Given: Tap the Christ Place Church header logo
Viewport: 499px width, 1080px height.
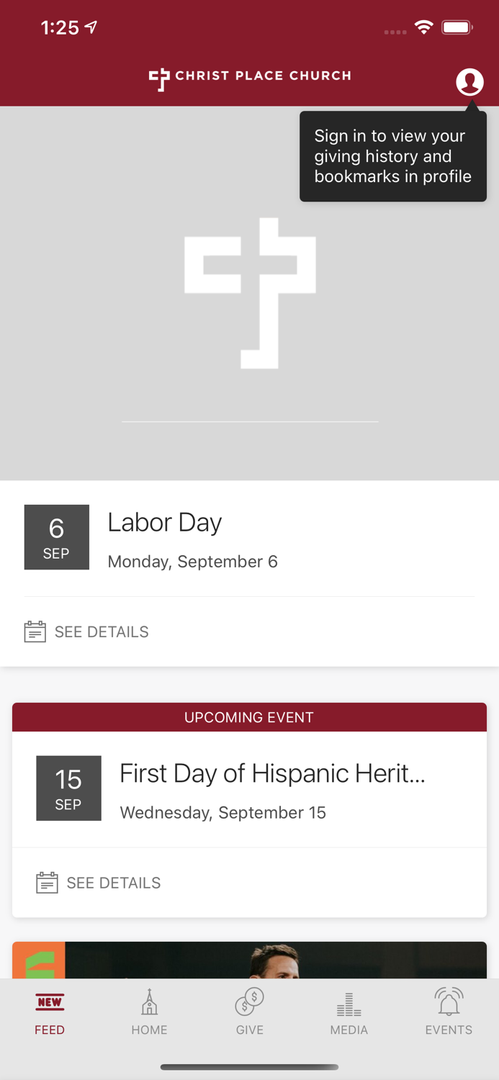Looking at the screenshot, I should point(250,77).
